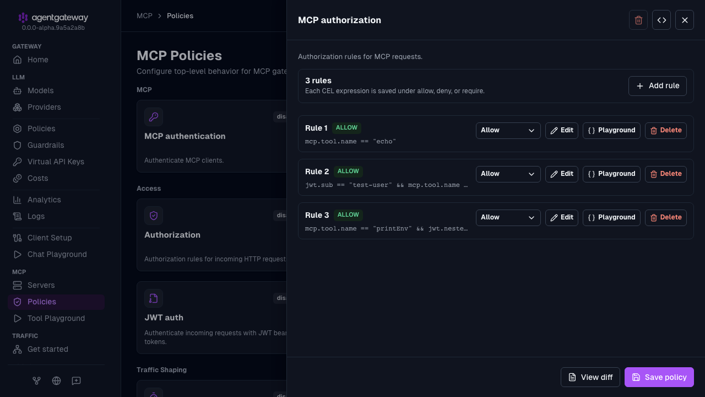Close the MCP authorization panel
The height and width of the screenshot is (397, 705).
pos(685,20)
